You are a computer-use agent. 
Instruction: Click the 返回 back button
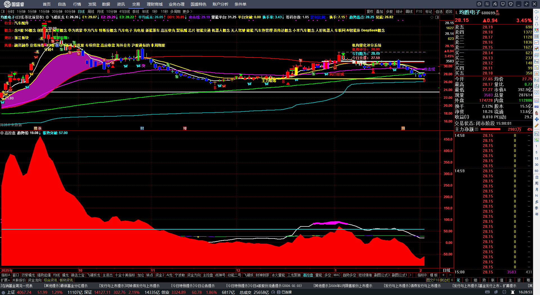(x=449, y=12)
